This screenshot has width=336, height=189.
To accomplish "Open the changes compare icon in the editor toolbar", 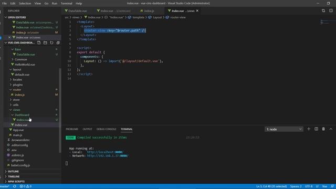I will (x=323, y=10).
